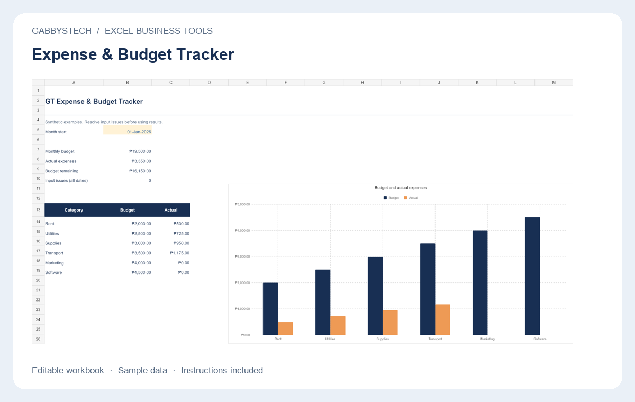Select column G header

[x=324, y=83]
